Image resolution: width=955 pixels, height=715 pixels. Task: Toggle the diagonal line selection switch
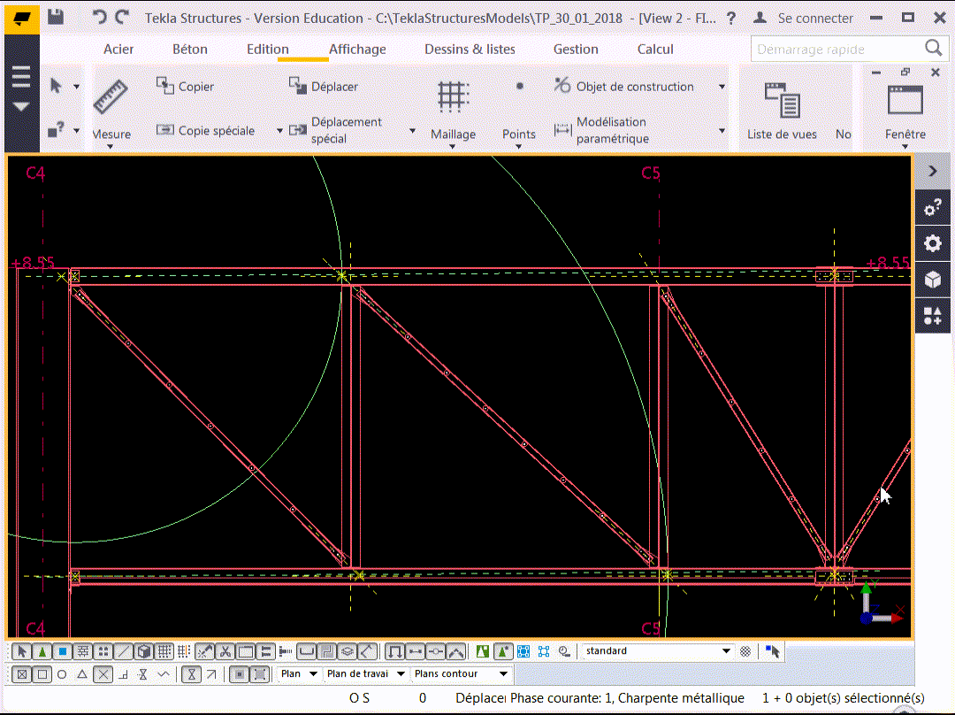click(124, 651)
